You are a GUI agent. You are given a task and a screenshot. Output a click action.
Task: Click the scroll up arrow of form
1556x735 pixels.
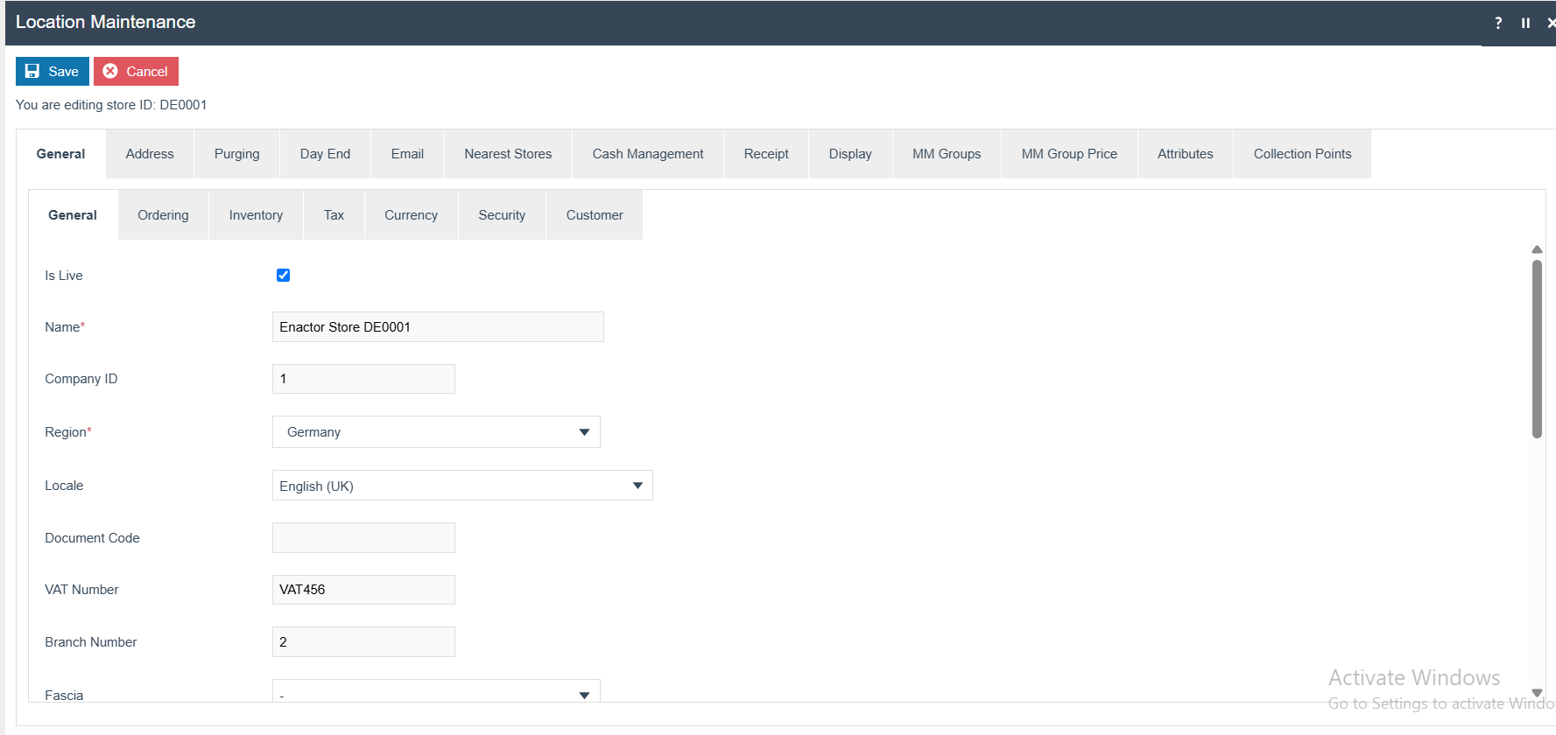point(1537,249)
